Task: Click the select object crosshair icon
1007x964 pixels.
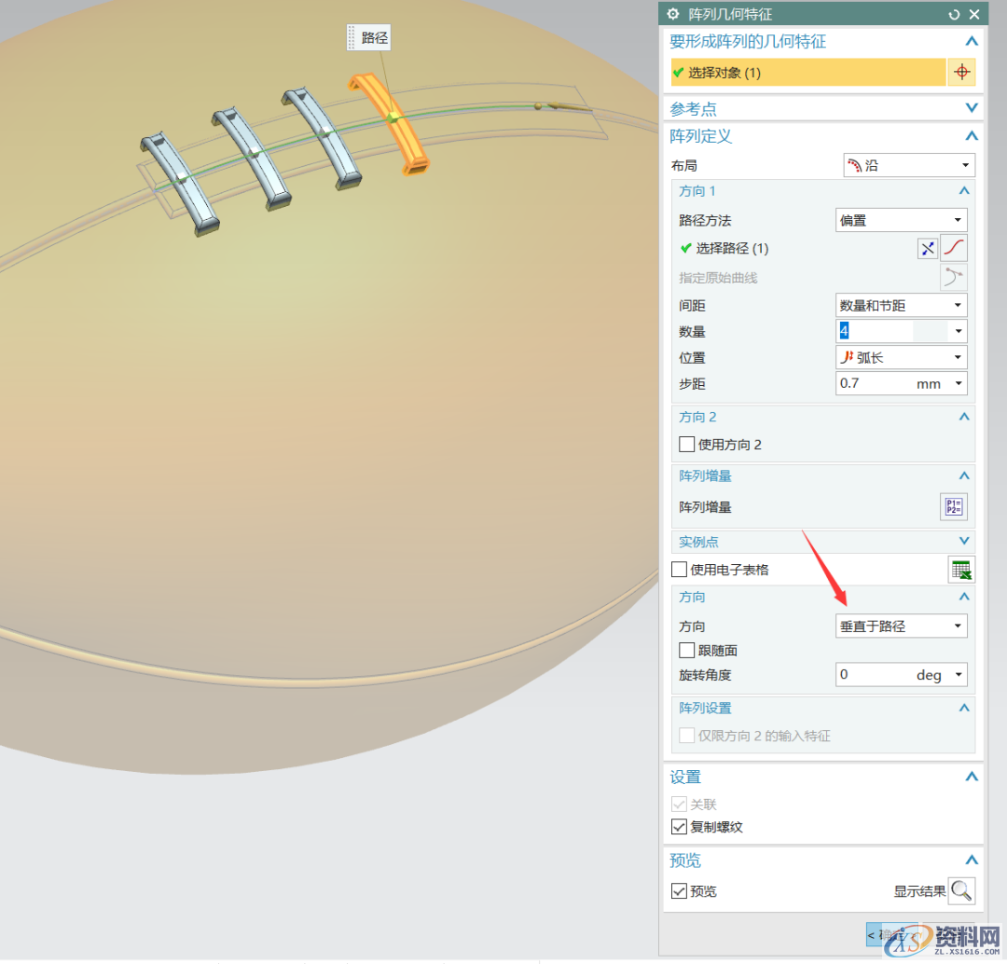Action: 961,73
